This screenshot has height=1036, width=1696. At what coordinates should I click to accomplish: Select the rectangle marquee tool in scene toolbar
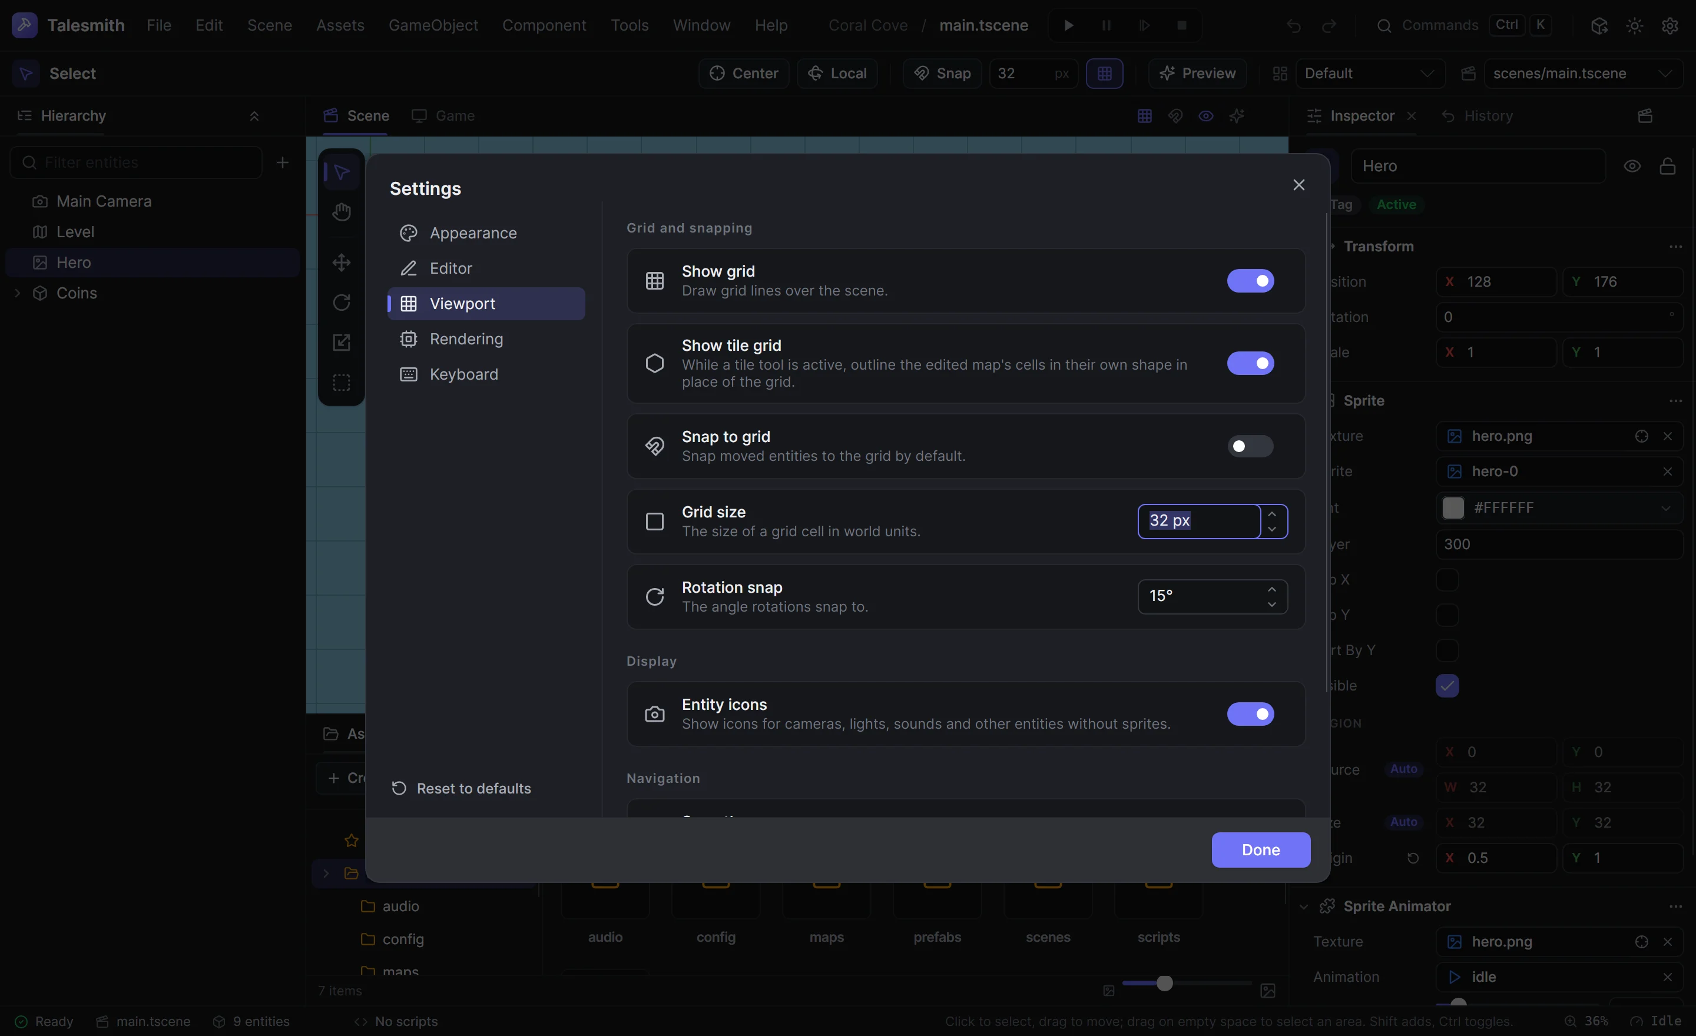tap(342, 383)
